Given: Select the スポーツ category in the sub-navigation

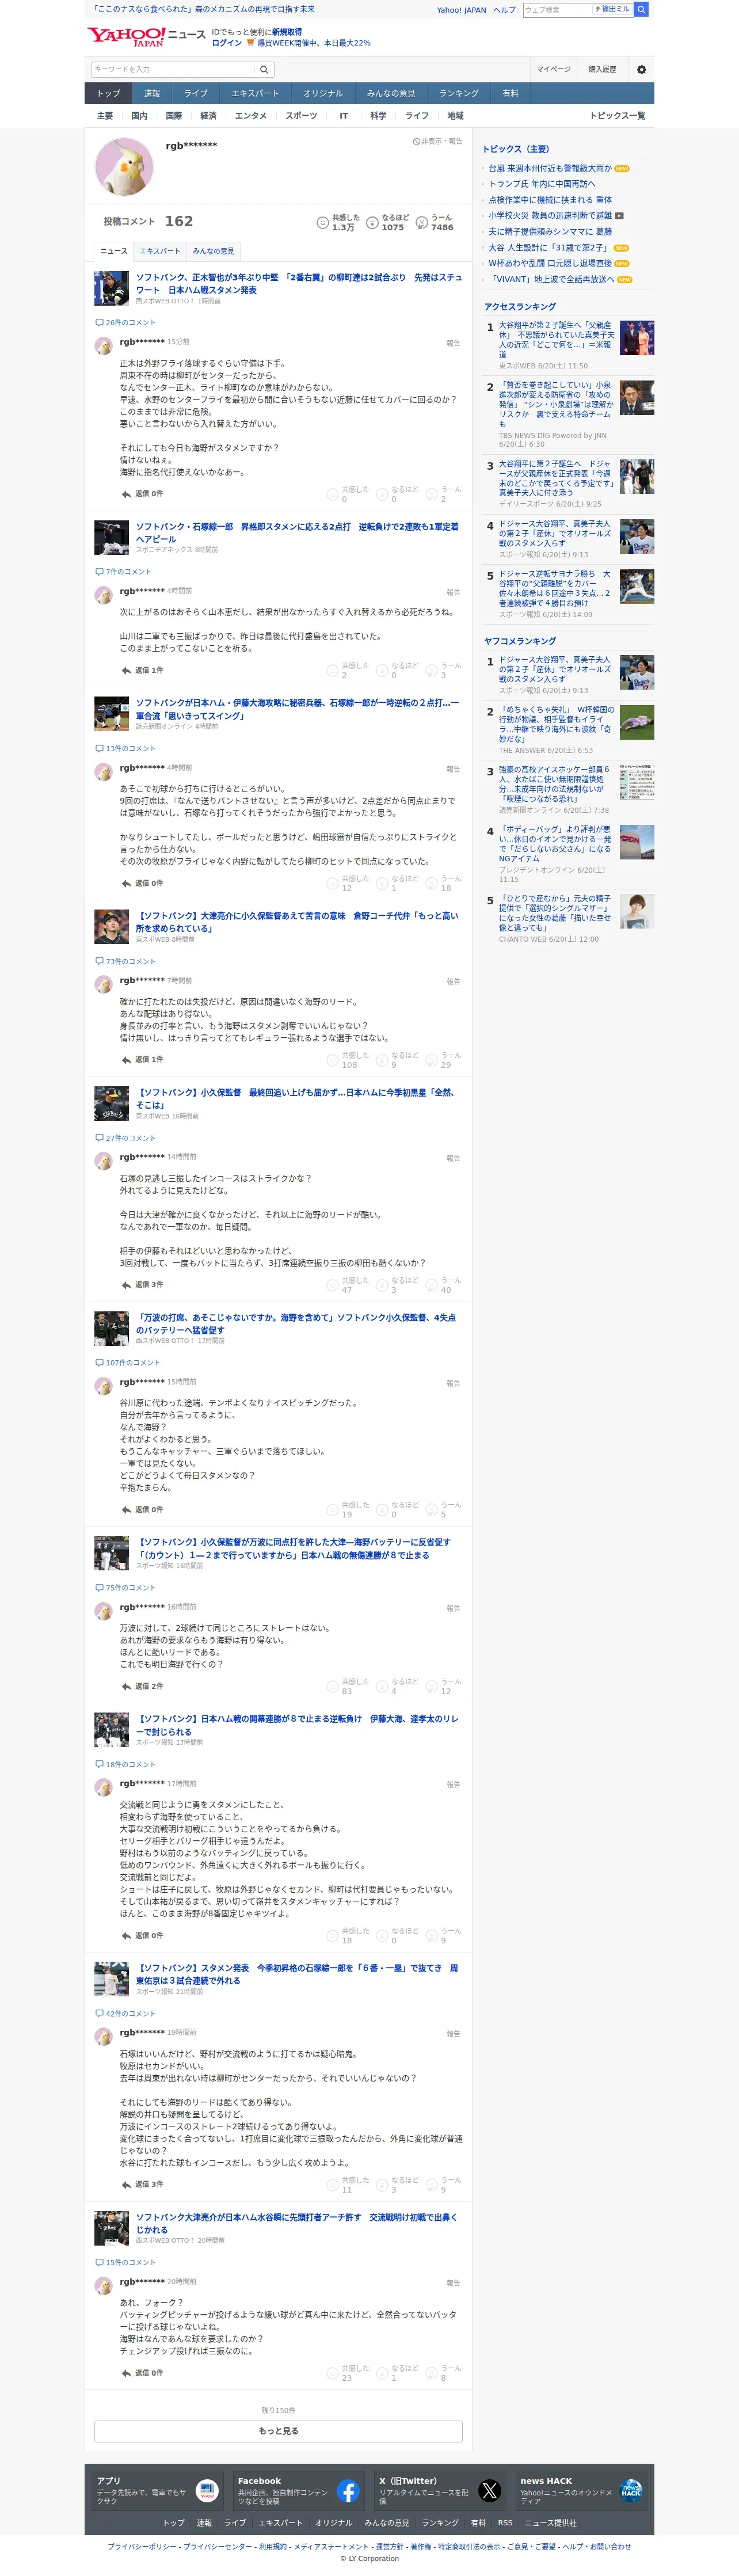Looking at the screenshot, I should (301, 116).
